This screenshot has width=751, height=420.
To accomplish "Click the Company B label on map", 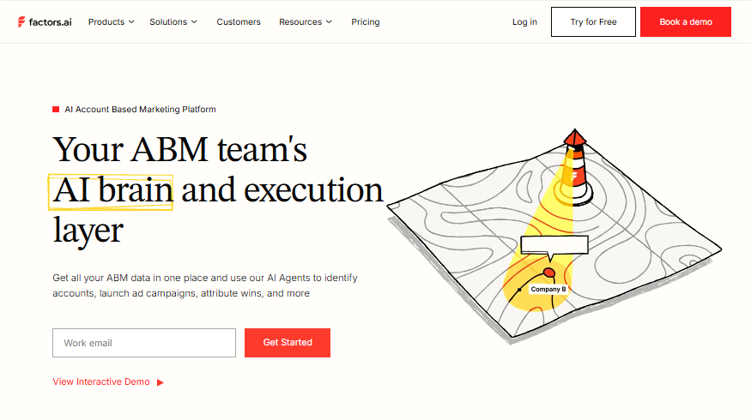I will click(548, 289).
